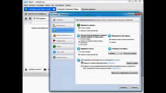This screenshot has width=166, height=93.
Task: Click Звонки на телефоны bar
Action: pos(37,14)
